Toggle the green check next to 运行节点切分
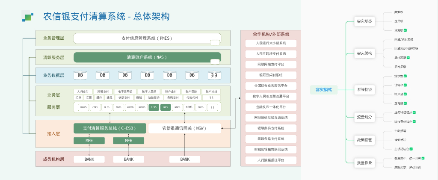The width and height of the screenshot is (438, 180). [414, 121]
